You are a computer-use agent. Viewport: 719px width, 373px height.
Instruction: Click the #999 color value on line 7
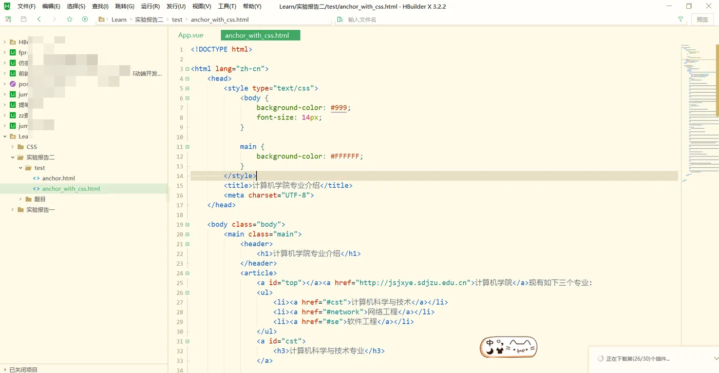point(339,108)
